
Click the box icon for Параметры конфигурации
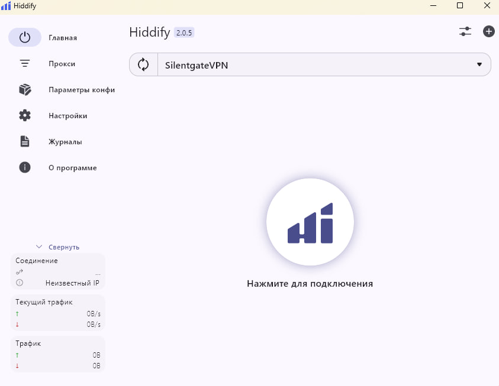25,90
